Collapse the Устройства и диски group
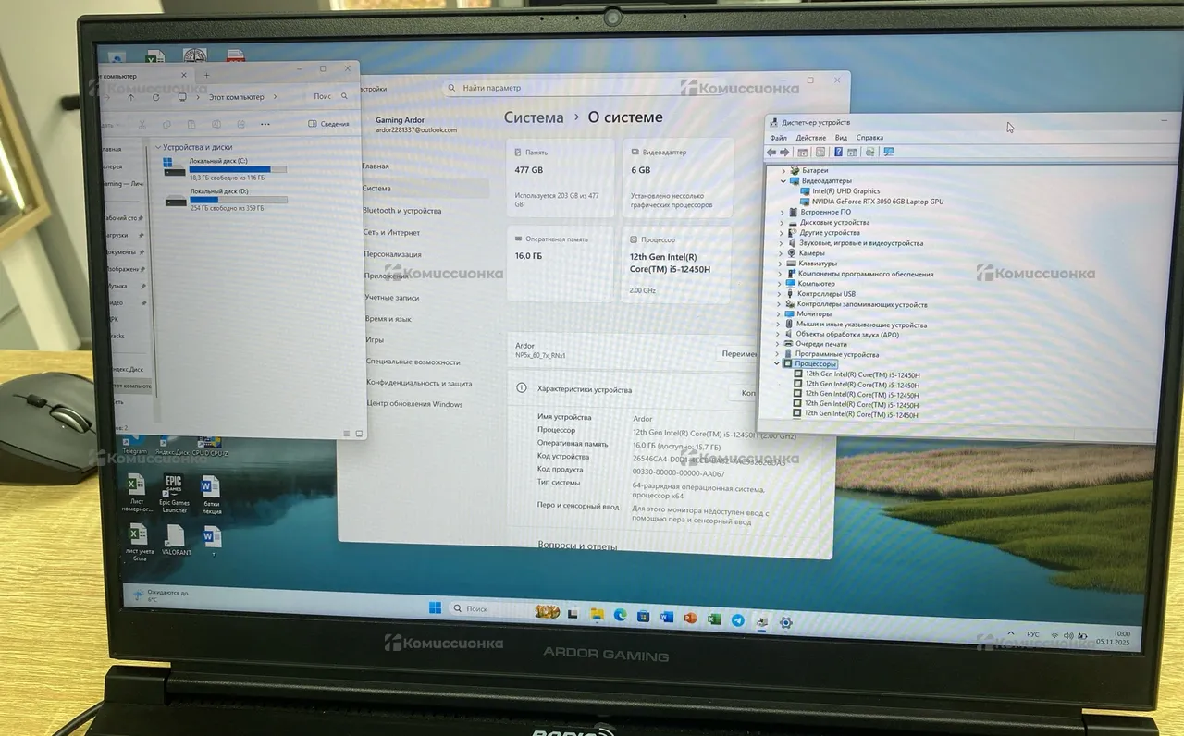 (158, 148)
